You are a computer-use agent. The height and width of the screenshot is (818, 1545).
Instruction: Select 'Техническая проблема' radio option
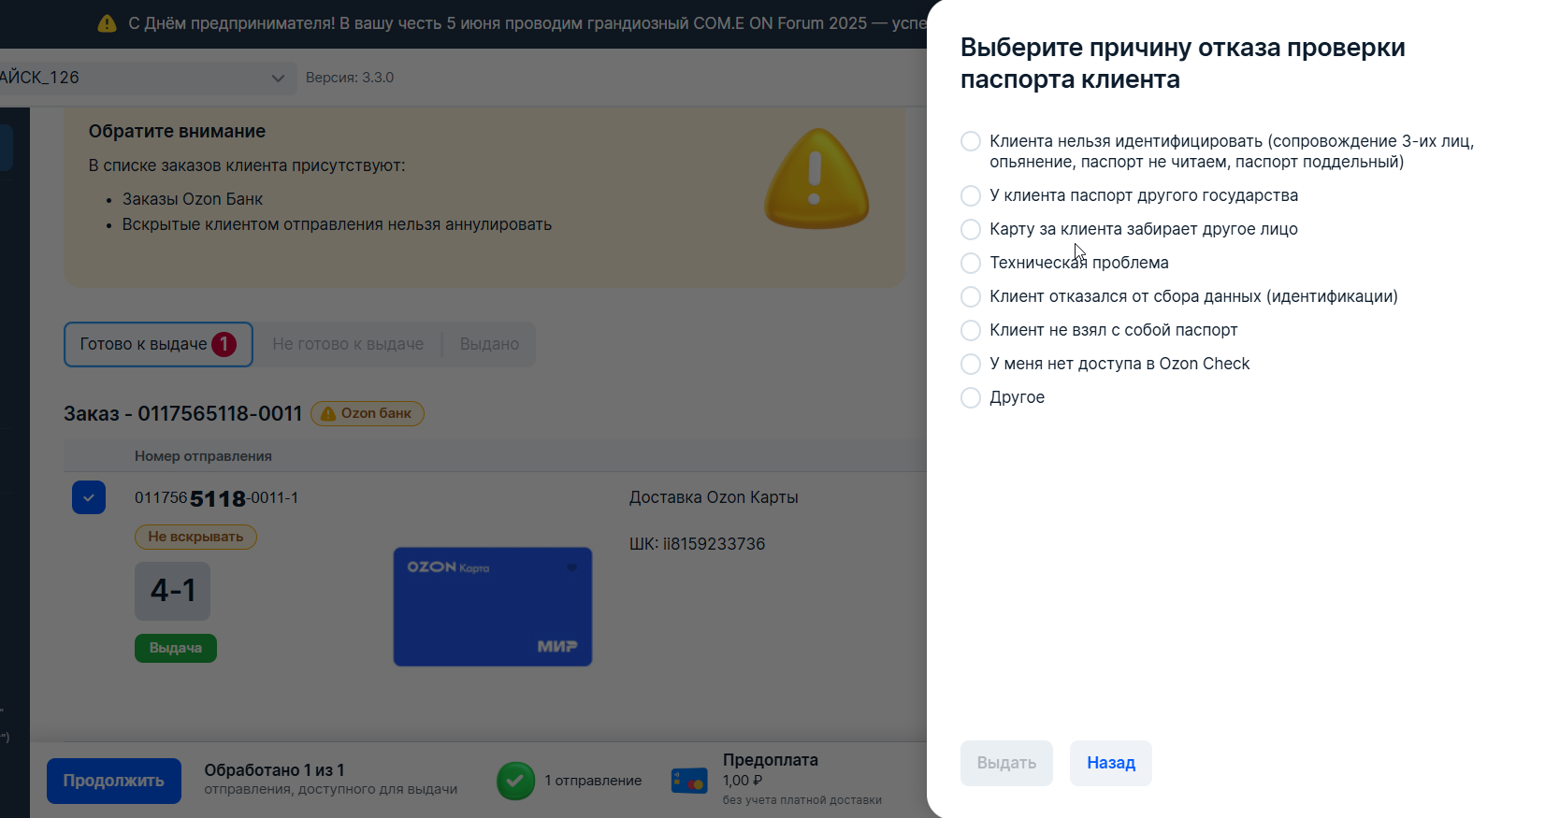click(x=971, y=263)
